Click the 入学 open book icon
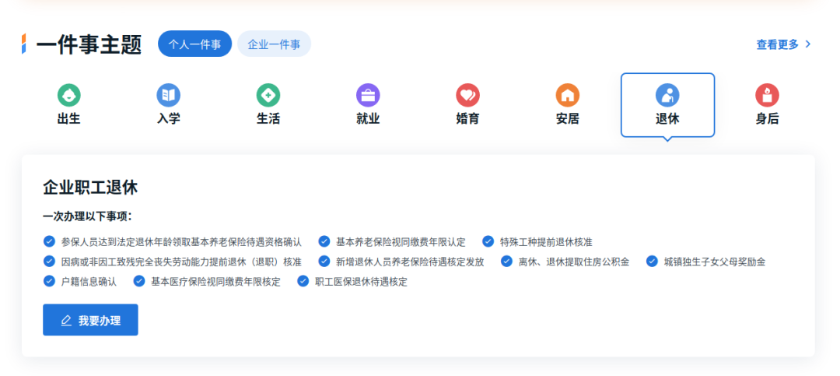 tap(169, 96)
